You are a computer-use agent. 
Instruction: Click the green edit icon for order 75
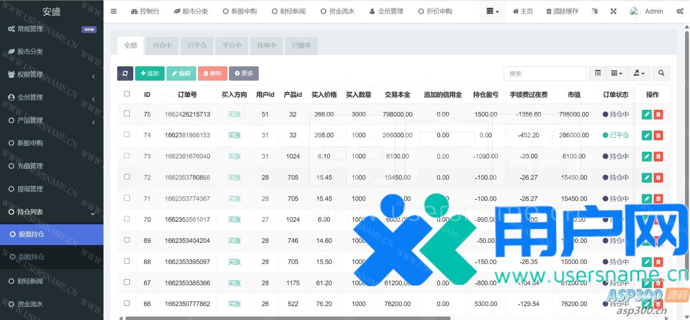(646, 115)
